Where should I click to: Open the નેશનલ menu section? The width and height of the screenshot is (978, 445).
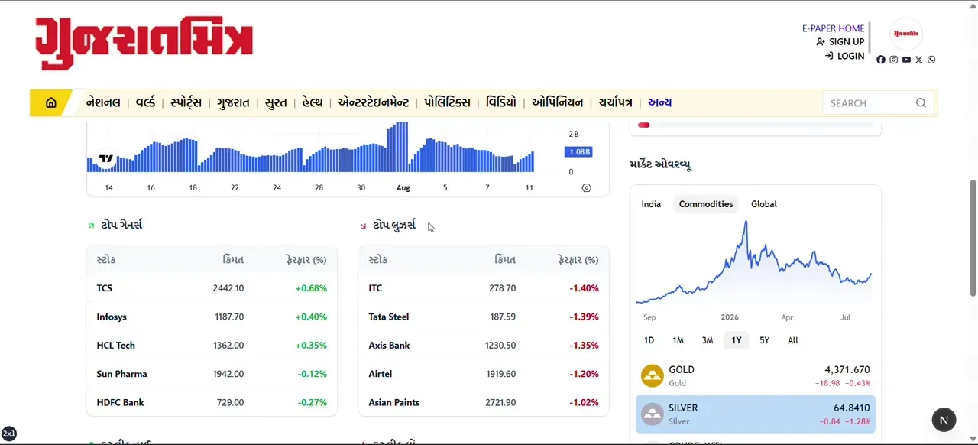[x=103, y=102]
